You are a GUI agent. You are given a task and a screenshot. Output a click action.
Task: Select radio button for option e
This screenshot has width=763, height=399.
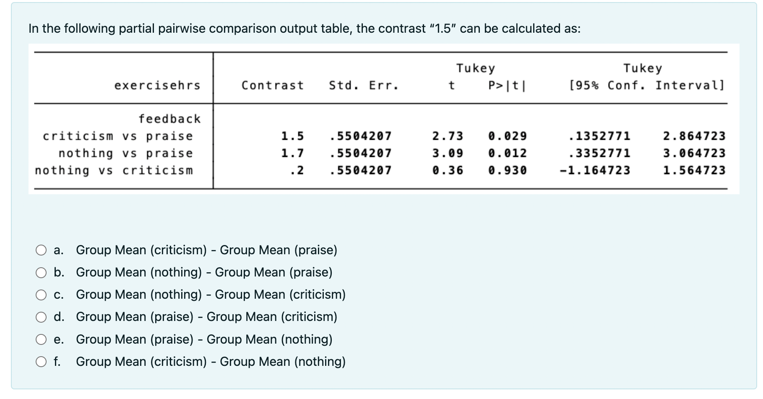(42, 339)
